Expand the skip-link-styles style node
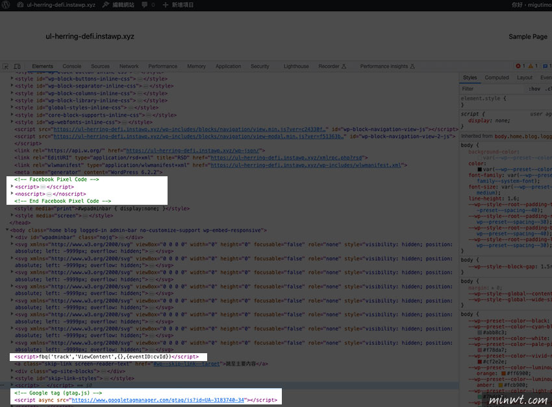 tap(12, 378)
